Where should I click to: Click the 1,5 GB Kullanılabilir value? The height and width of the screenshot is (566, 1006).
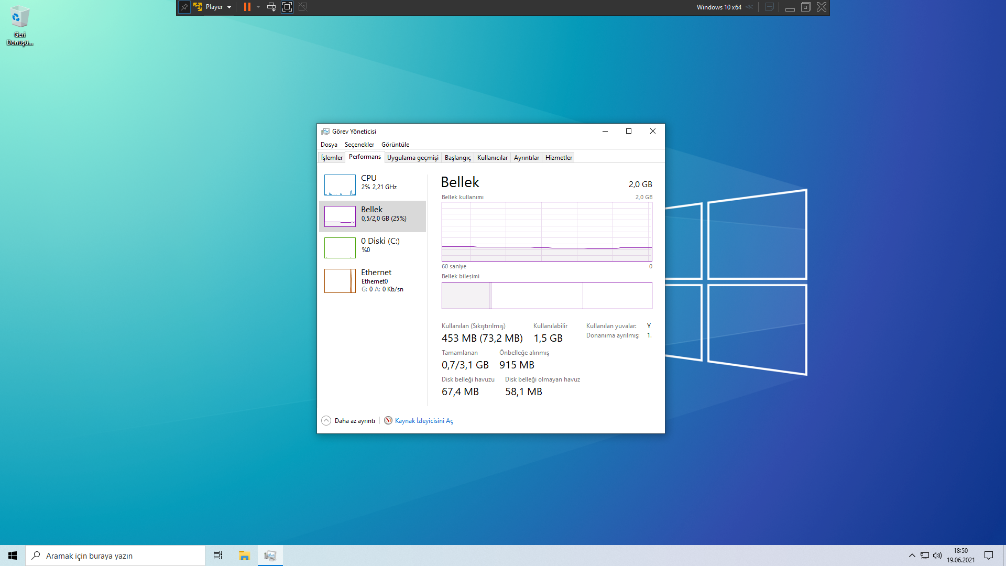click(x=548, y=339)
